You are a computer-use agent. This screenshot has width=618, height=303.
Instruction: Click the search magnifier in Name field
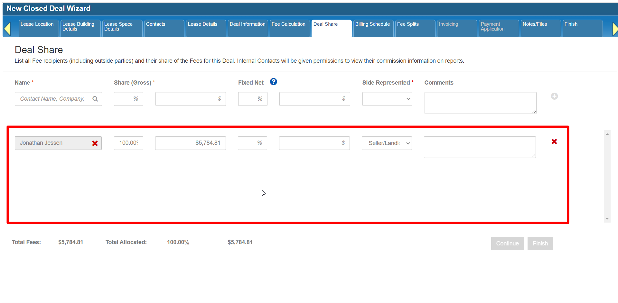pos(95,99)
